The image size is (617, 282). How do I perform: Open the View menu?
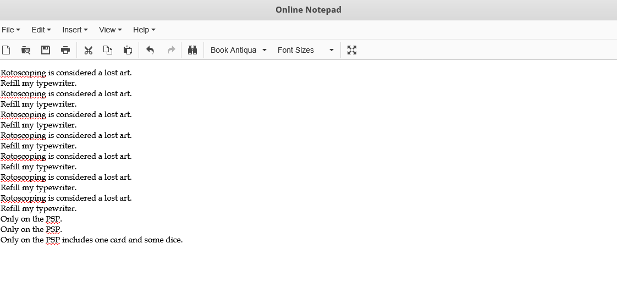110,30
